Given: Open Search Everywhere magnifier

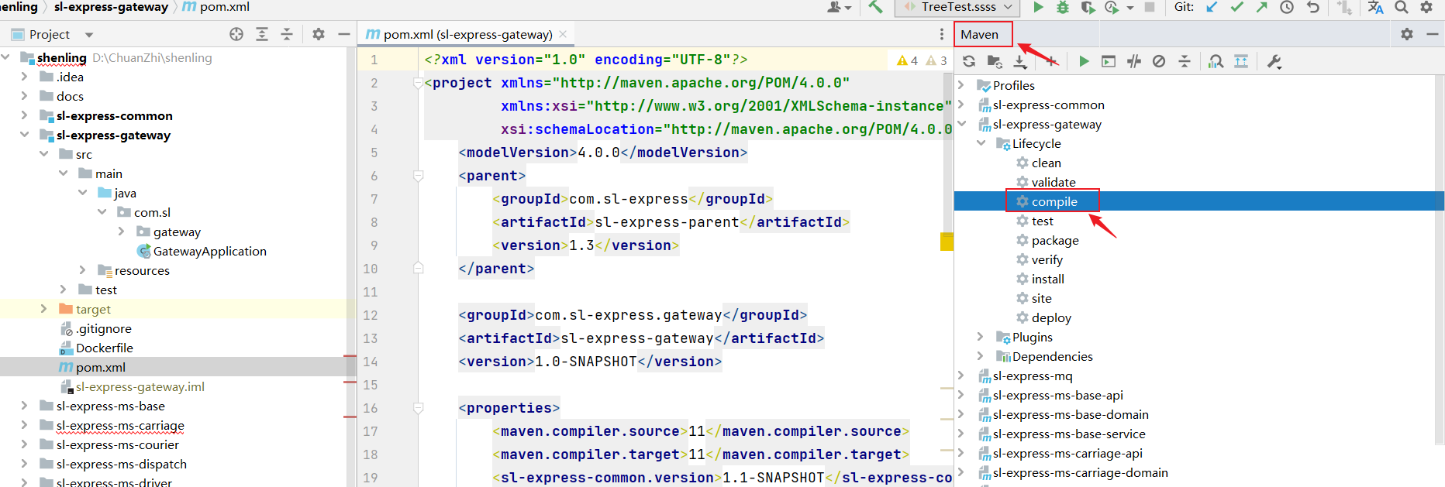Looking at the screenshot, I should [1402, 7].
